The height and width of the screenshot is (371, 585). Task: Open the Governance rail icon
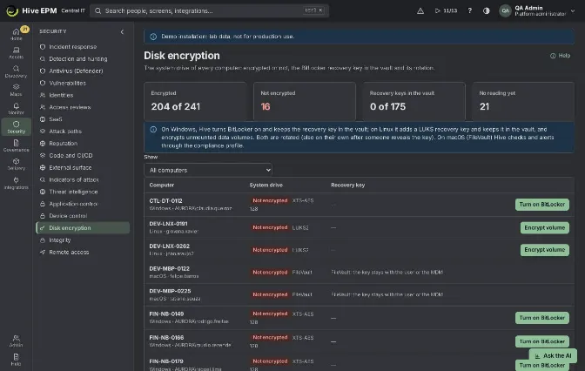click(16, 145)
